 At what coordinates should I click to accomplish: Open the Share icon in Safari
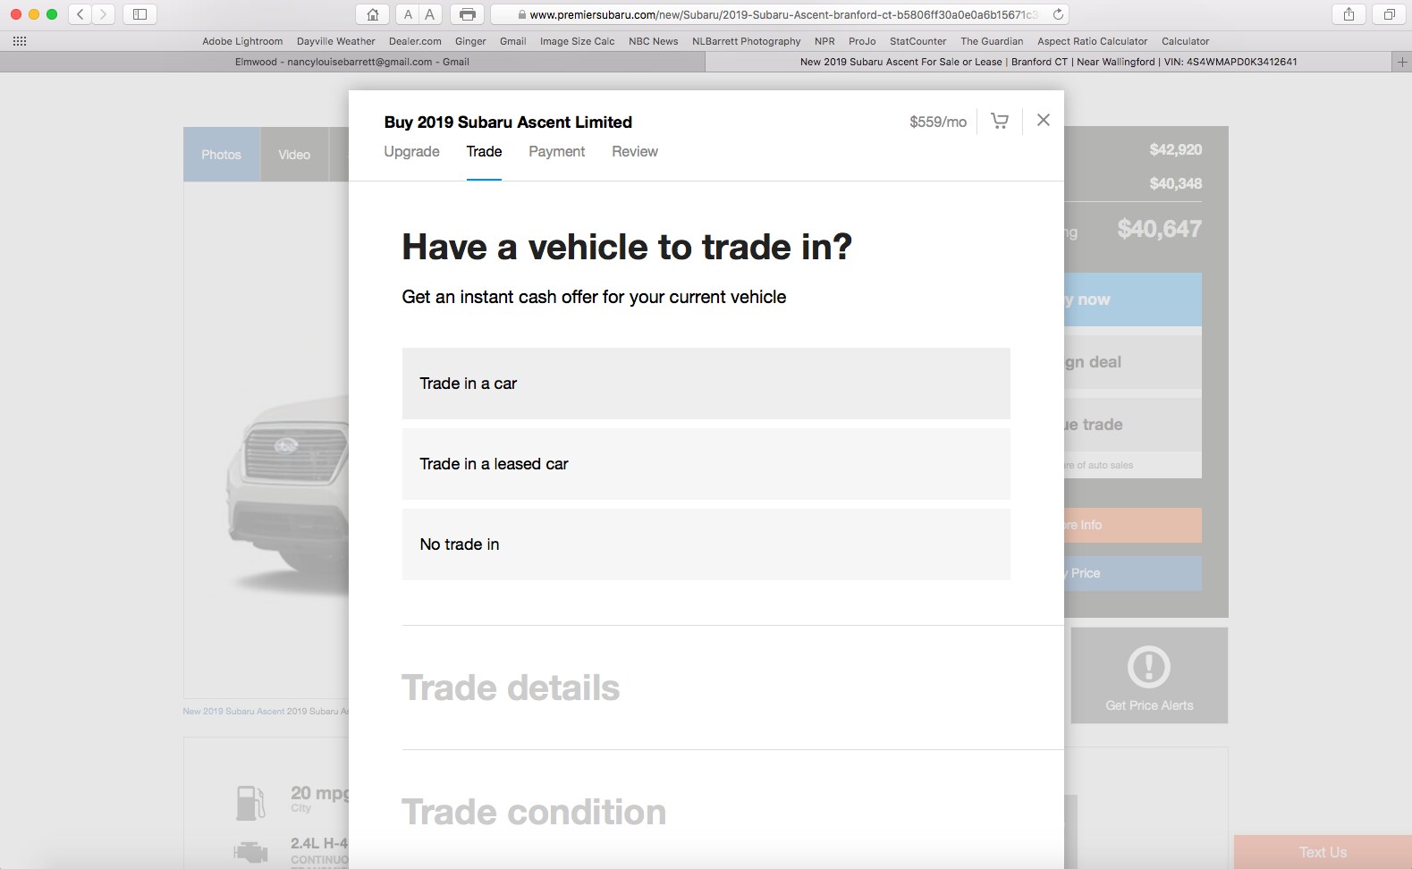tap(1349, 14)
